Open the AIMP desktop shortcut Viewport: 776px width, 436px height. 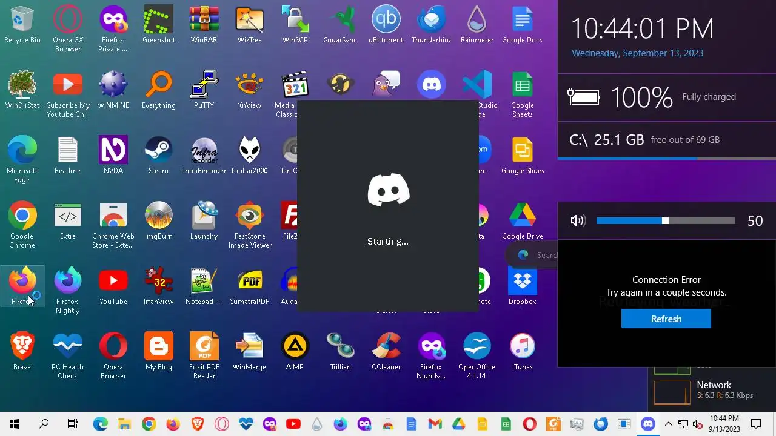pyautogui.click(x=295, y=352)
